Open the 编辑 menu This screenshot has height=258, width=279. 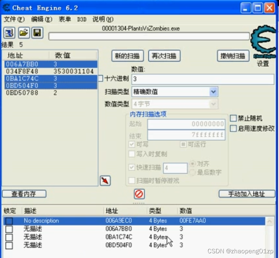[42, 19]
